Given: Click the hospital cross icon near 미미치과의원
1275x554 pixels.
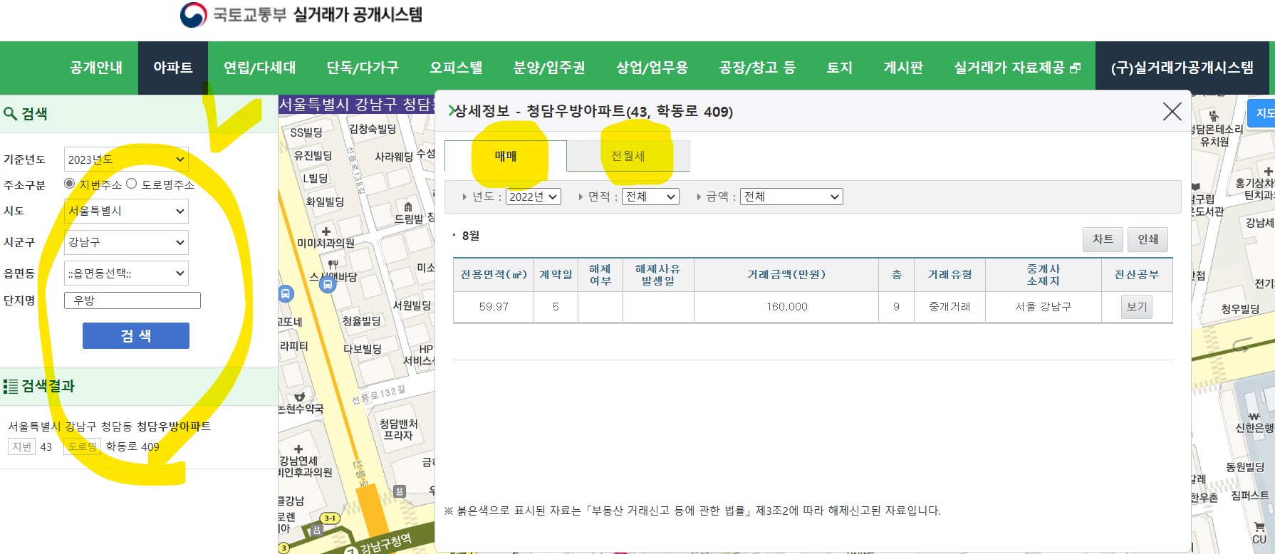Looking at the screenshot, I should click(x=326, y=231).
